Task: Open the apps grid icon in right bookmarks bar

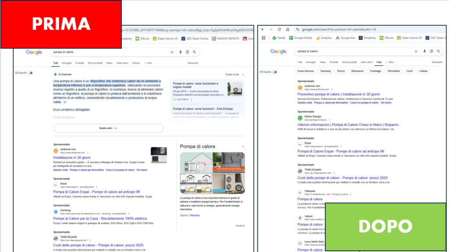Action: point(264,38)
